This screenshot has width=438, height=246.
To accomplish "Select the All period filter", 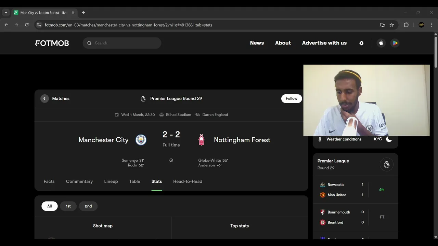I will pyautogui.click(x=50, y=206).
